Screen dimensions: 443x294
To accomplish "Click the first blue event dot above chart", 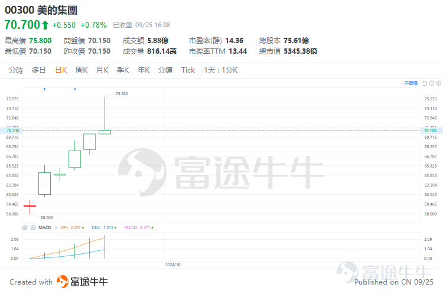I will point(45,89).
